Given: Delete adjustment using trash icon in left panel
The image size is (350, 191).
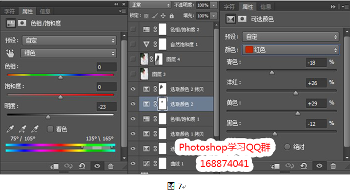Looking at the screenshot, I should click(x=110, y=166).
